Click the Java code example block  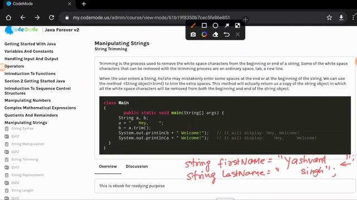pos(225,126)
